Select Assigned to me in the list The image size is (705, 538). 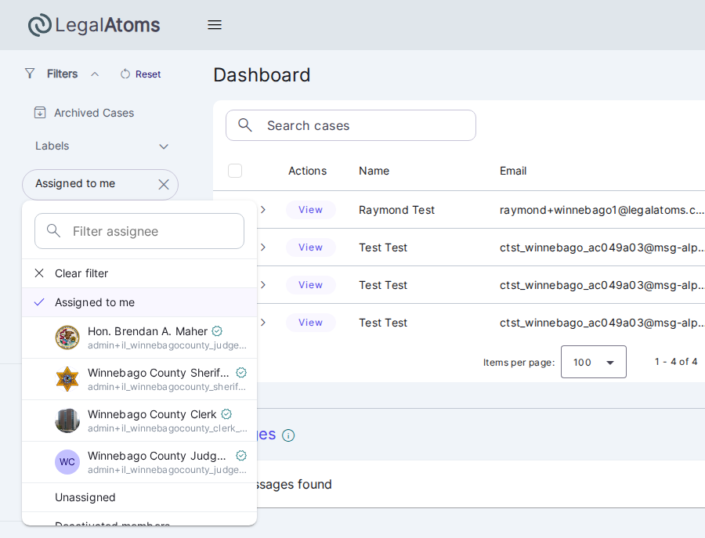(x=139, y=302)
